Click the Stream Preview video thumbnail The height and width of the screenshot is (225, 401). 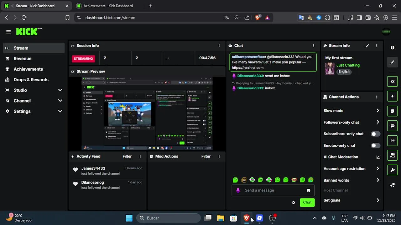147,114
